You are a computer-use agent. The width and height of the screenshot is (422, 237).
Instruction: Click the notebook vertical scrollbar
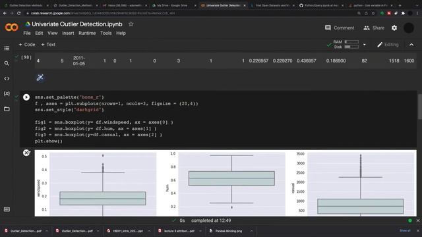(419, 107)
